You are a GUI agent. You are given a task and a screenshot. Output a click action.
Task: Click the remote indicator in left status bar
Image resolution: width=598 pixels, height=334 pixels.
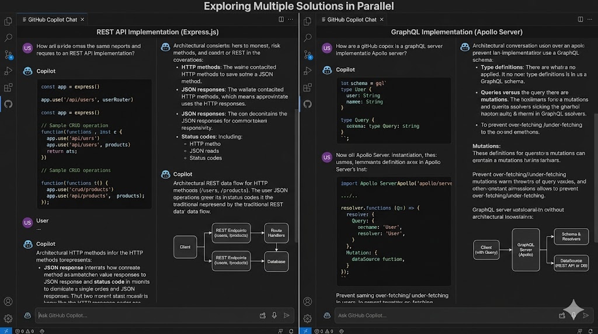click(5, 330)
